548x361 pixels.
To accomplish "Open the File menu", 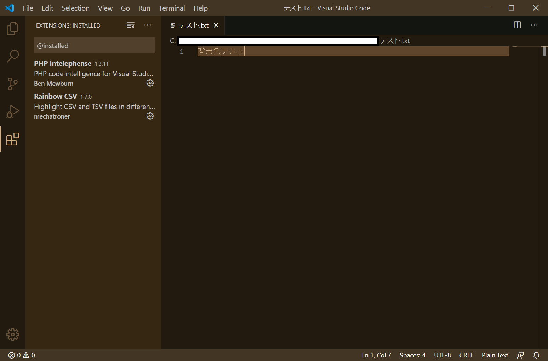I will click(28, 8).
